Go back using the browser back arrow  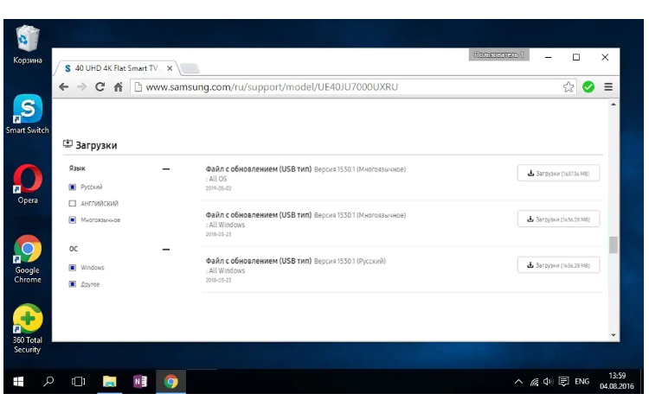pos(63,87)
